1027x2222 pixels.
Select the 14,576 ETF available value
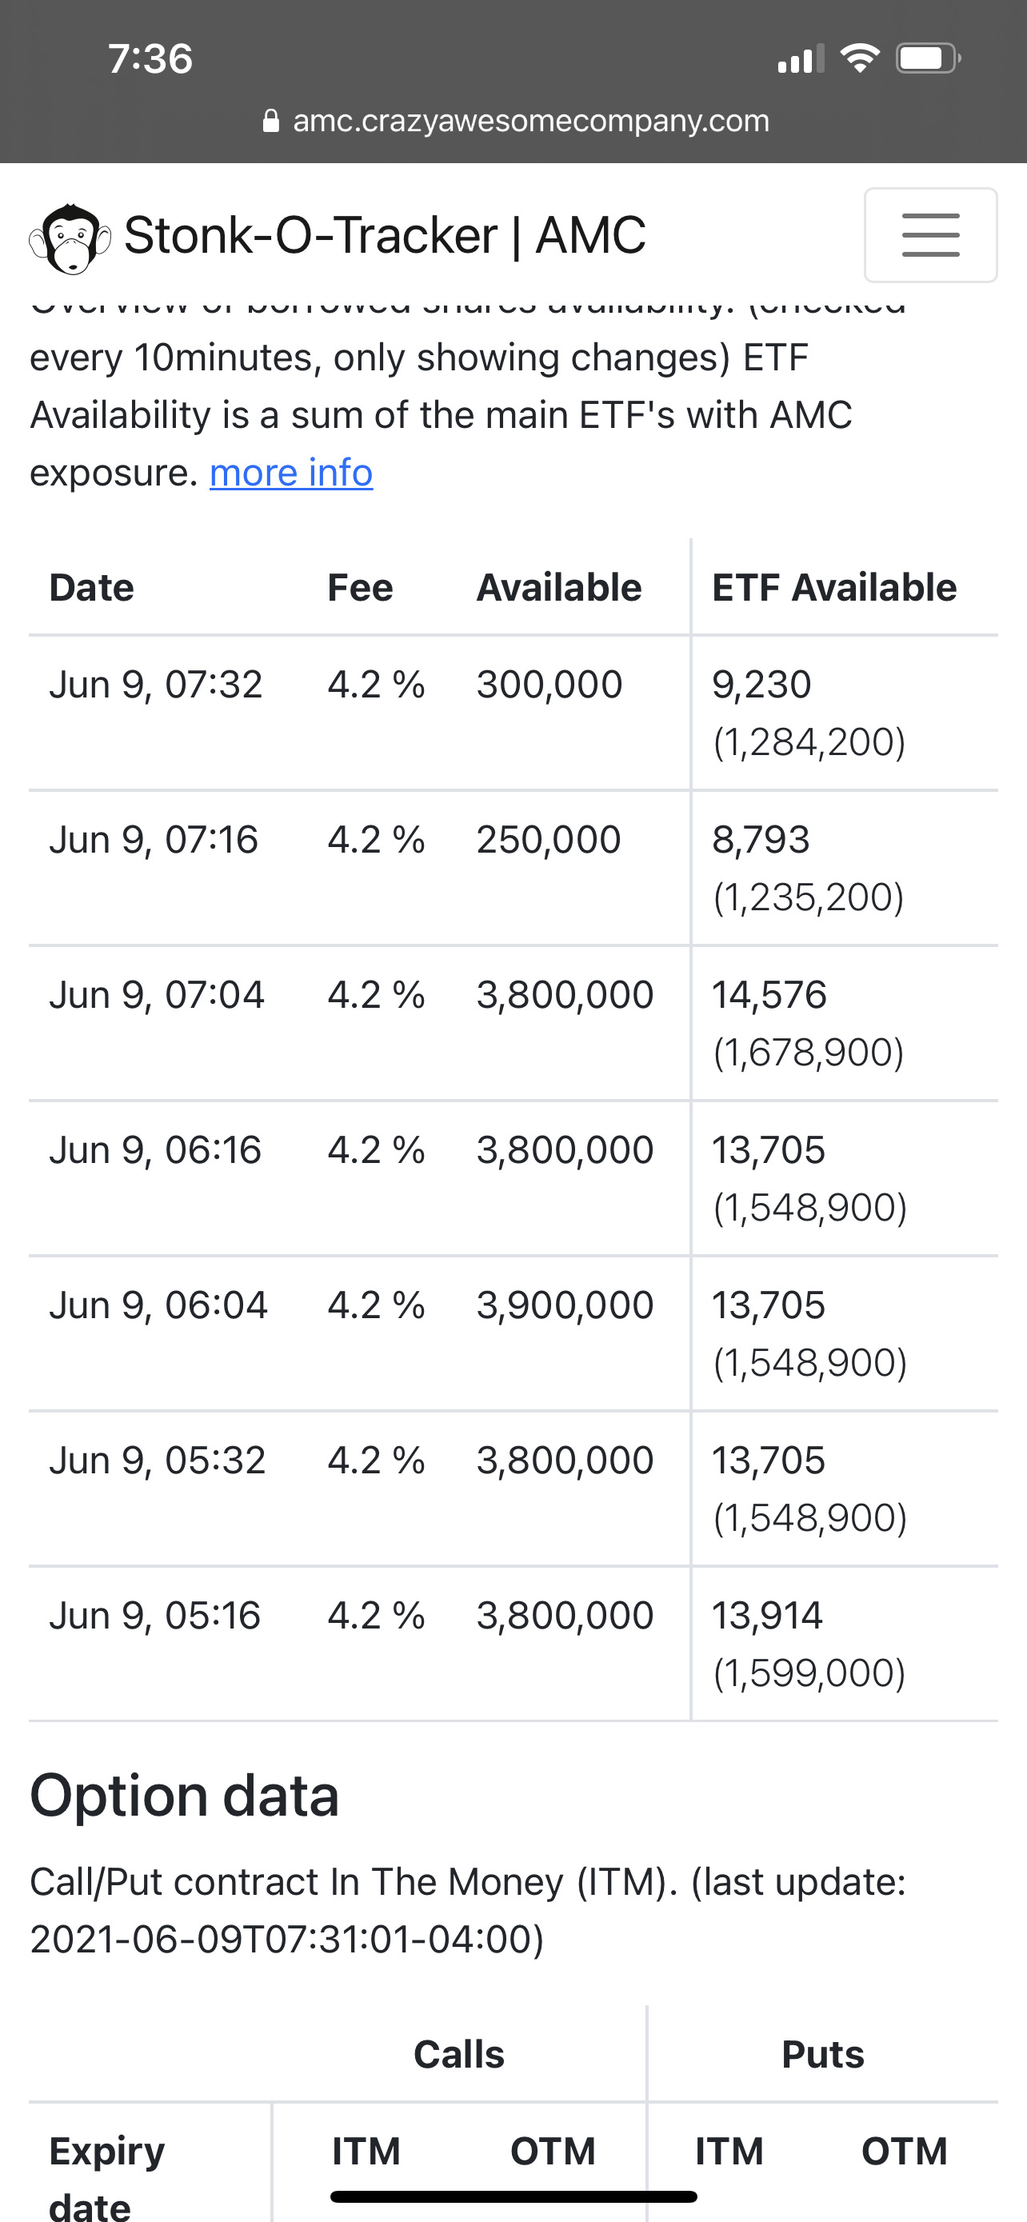click(x=769, y=994)
